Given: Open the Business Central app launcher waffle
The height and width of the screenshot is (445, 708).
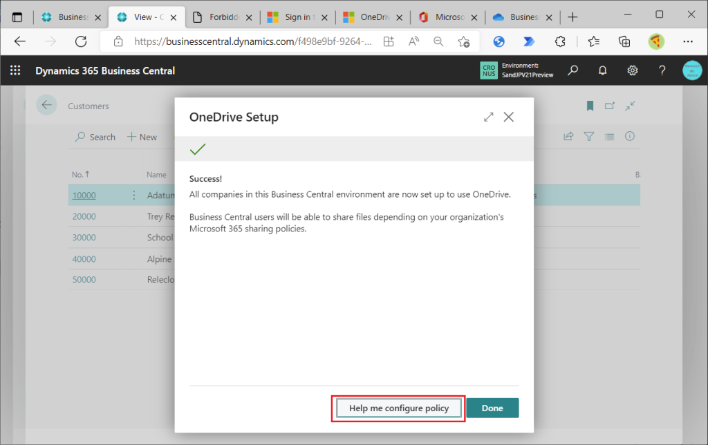Looking at the screenshot, I should tap(15, 70).
